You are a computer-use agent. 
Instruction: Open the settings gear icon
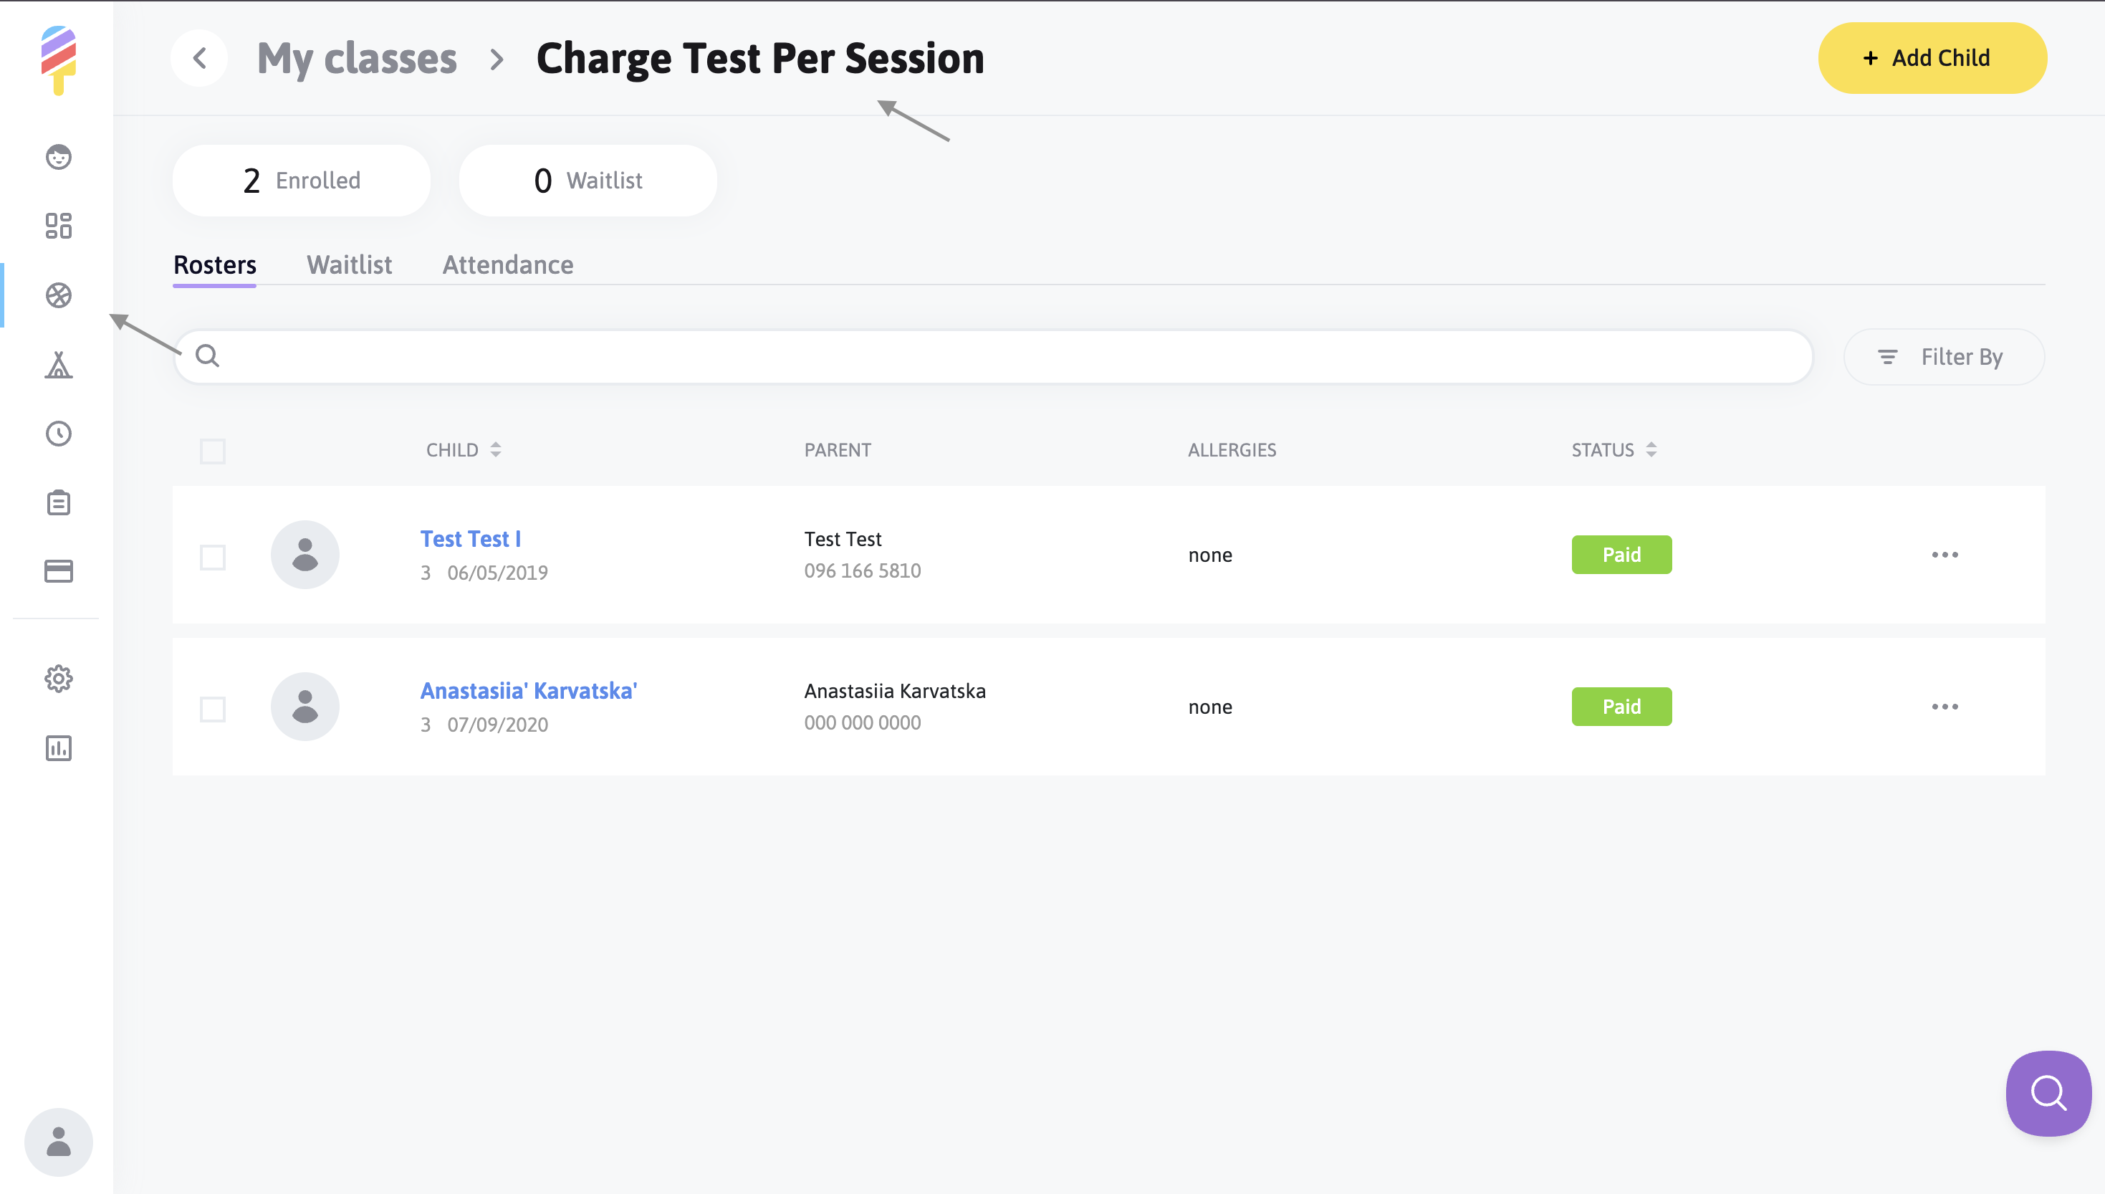58,679
